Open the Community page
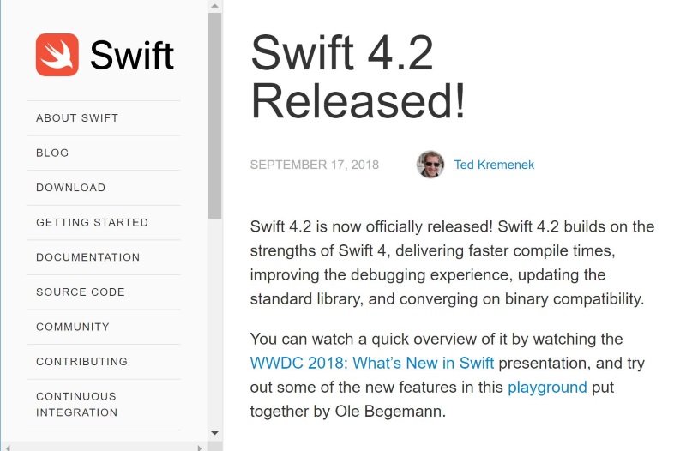Screen dimensions: 686x451 (x=73, y=327)
